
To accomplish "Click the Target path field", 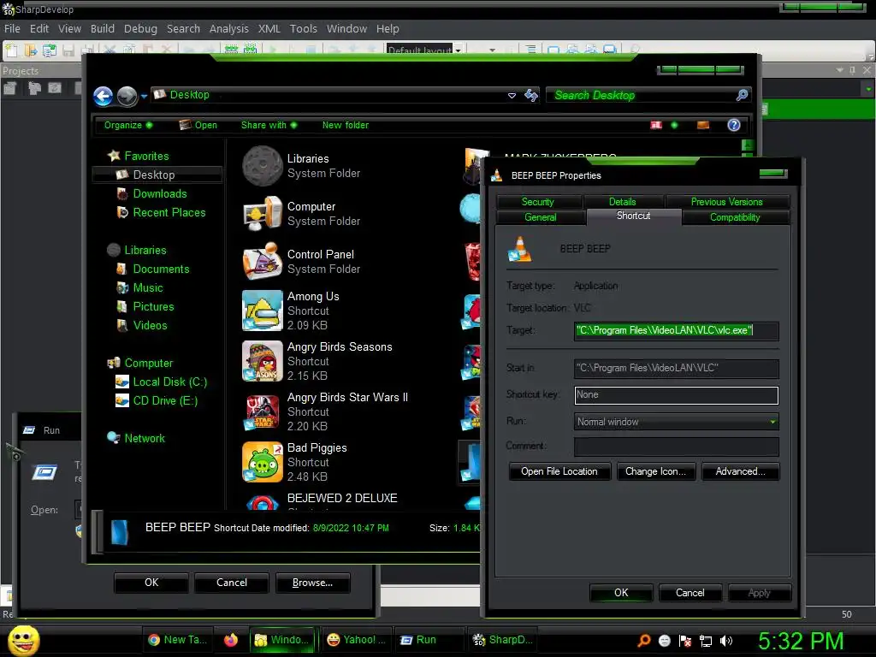I will pyautogui.click(x=676, y=331).
